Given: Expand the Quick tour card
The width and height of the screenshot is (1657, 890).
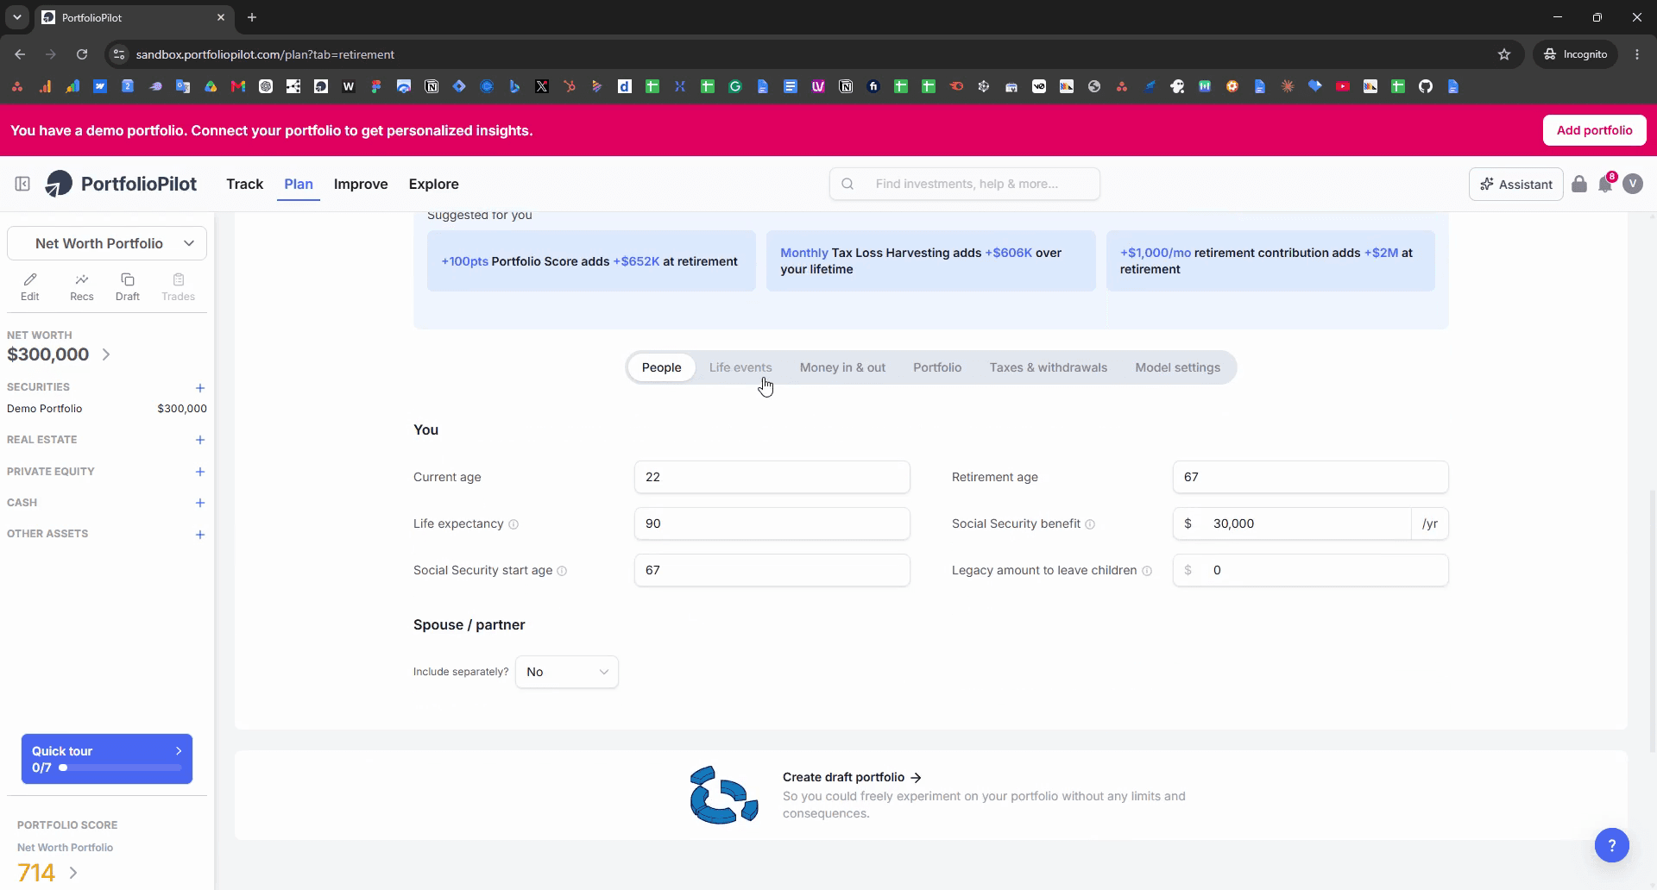Looking at the screenshot, I should coord(107,759).
